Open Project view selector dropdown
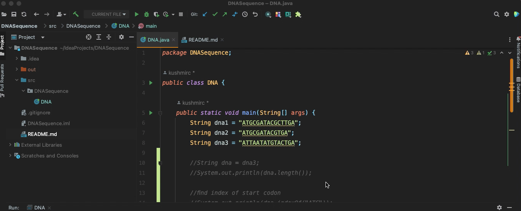 (28, 37)
